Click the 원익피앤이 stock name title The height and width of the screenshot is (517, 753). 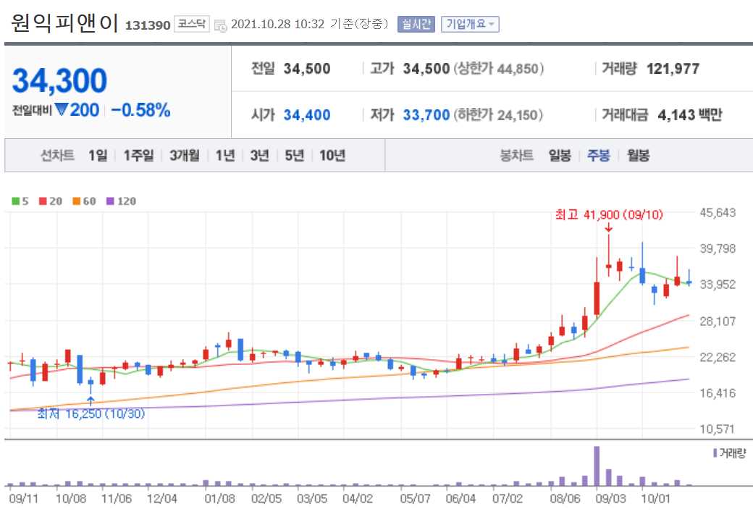pos(64,22)
